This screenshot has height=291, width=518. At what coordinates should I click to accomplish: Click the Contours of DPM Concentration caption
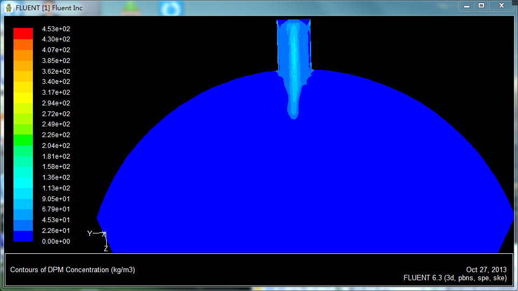[x=72, y=270]
